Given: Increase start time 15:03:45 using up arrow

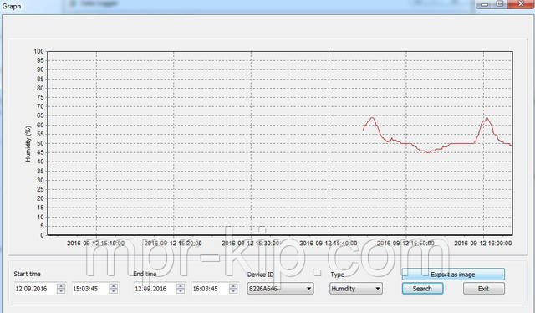Looking at the screenshot, I should 114,286.
